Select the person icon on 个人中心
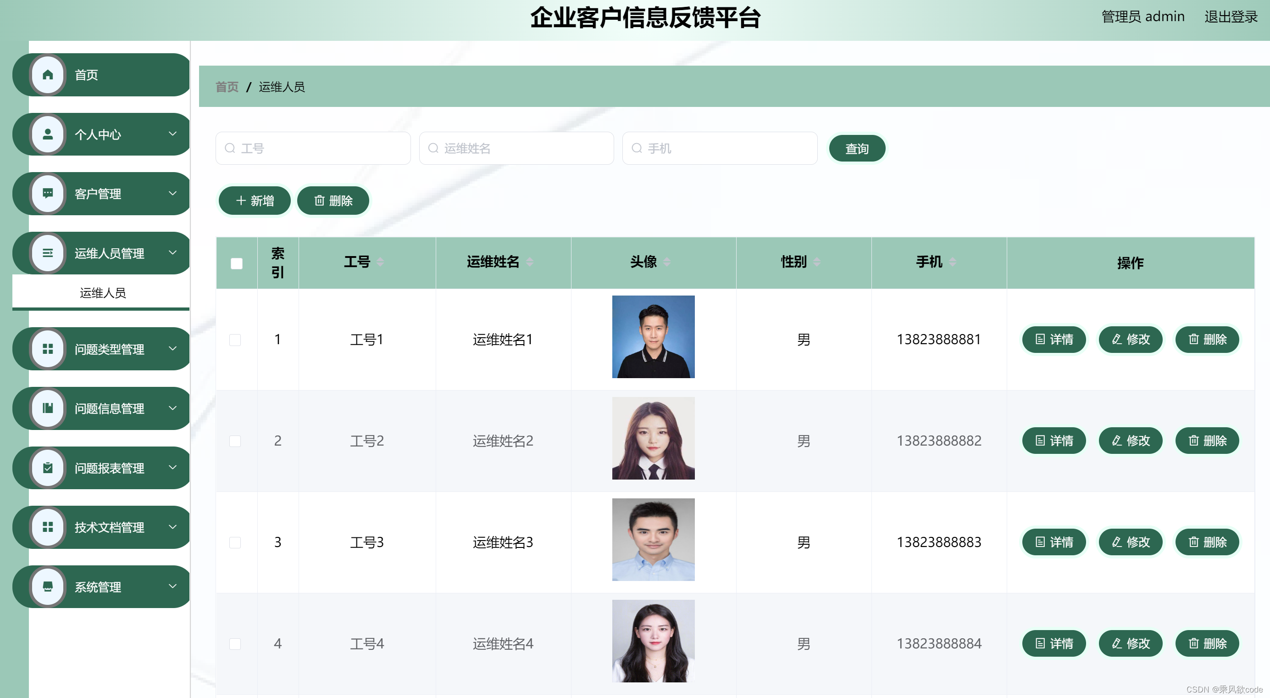The width and height of the screenshot is (1270, 698). coord(48,134)
